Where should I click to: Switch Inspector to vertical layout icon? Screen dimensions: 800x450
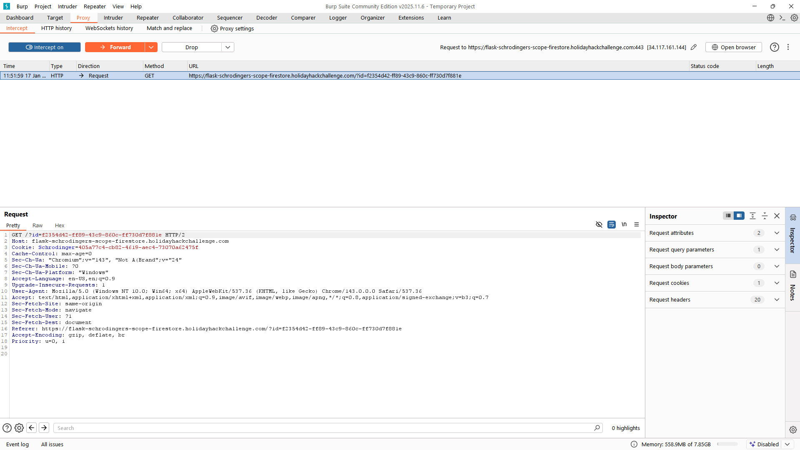(728, 216)
